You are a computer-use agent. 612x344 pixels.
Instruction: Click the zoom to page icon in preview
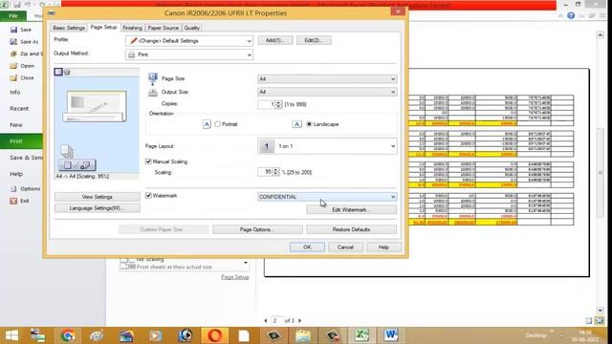click(x=600, y=321)
